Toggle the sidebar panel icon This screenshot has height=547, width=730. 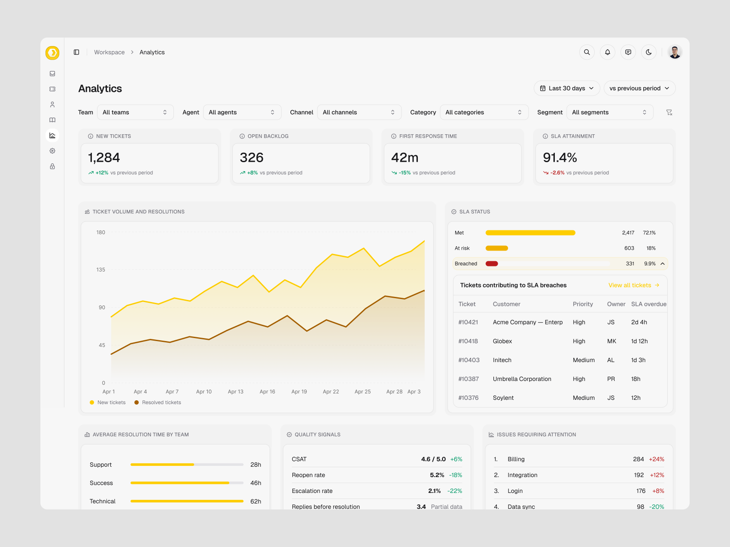(x=76, y=52)
